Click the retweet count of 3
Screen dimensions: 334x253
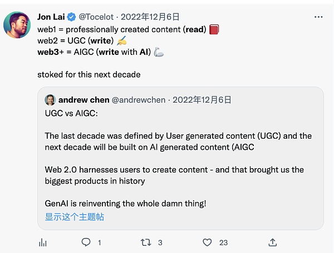(160, 242)
